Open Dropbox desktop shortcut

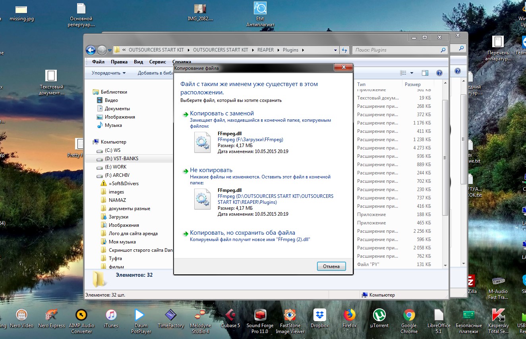click(320, 319)
